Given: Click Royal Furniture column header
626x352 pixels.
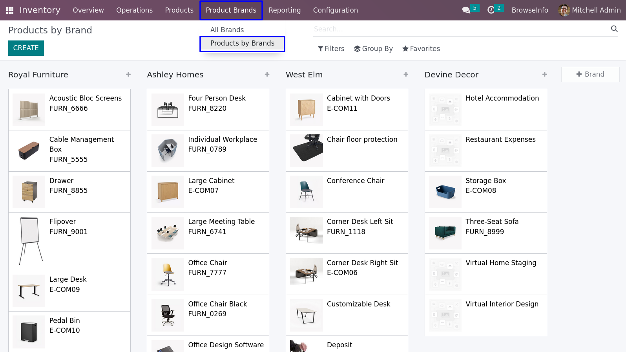Looking at the screenshot, I should [38, 75].
